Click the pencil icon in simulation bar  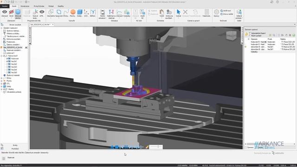coord(147,147)
